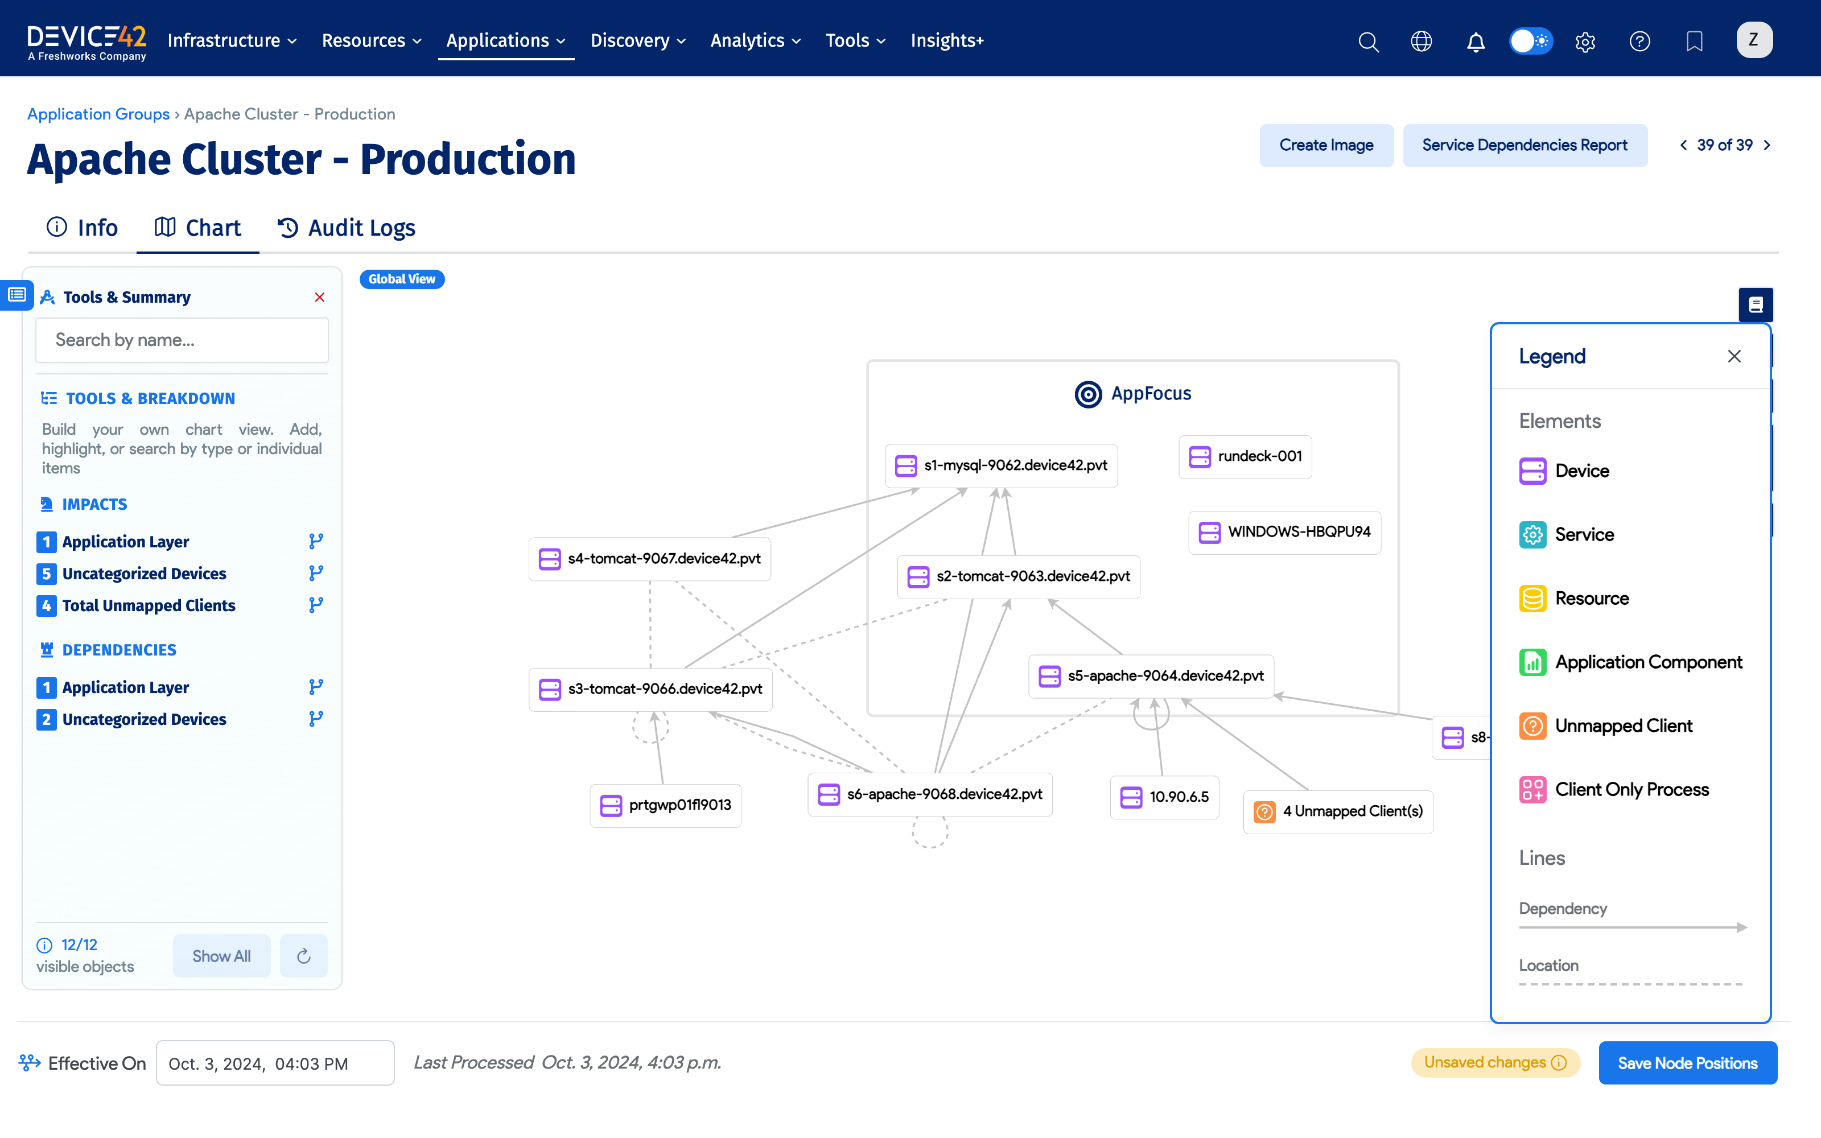This screenshot has height=1138, width=1821.
Task: Open the Analytics dropdown menu
Action: (x=755, y=40)
